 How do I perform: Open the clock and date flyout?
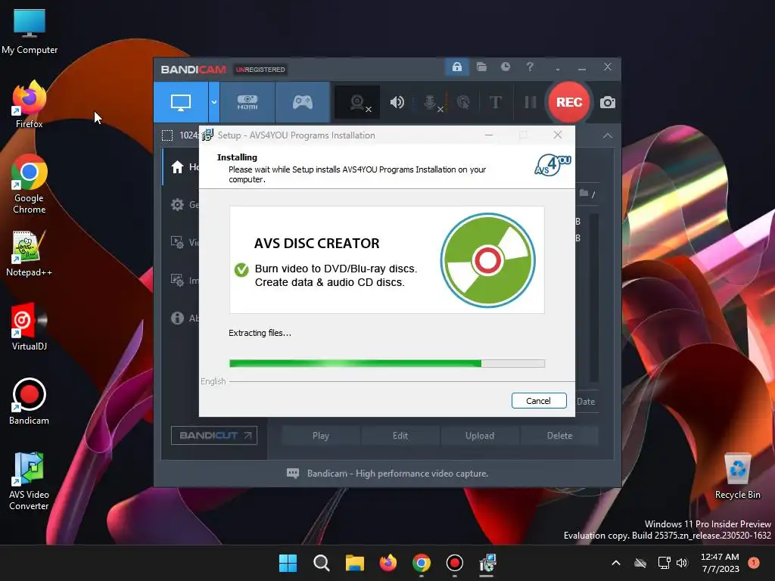(720, 563)
